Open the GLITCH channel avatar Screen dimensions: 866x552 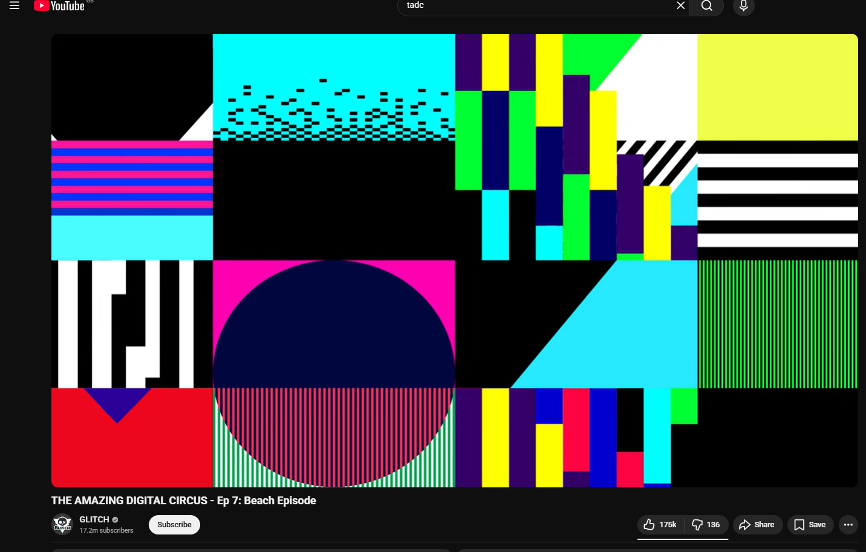[62, 524]
